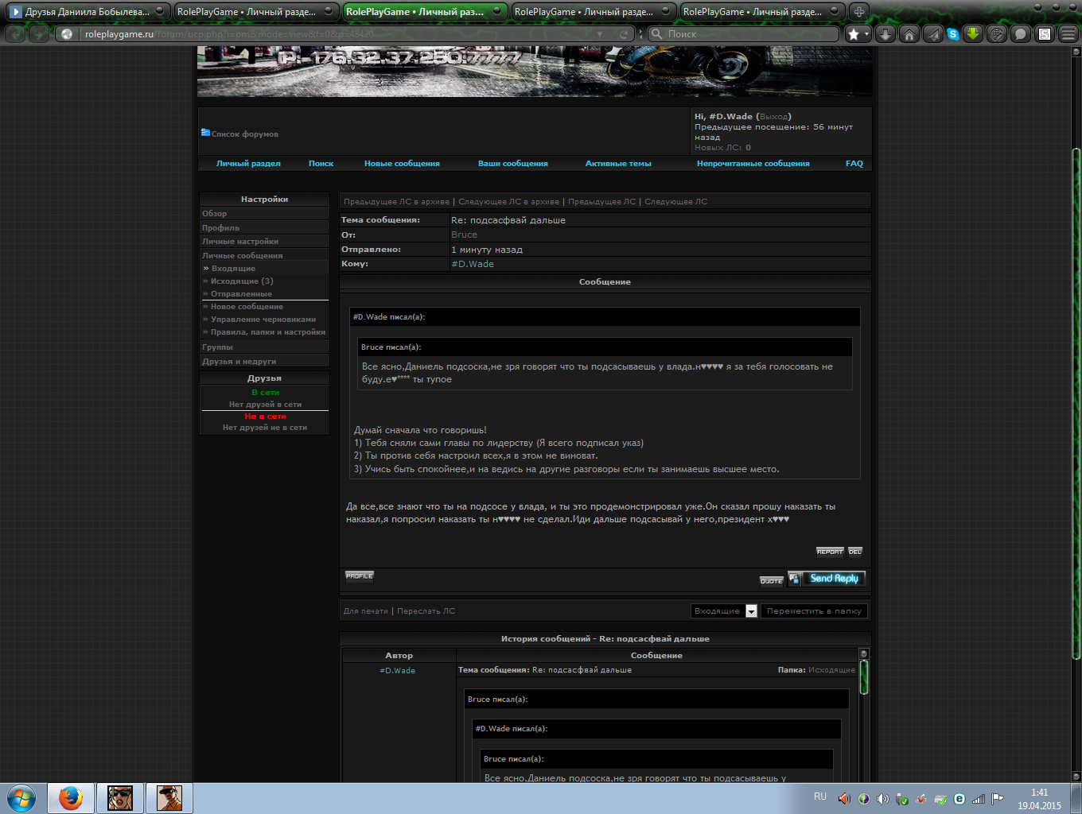Click the chat bubble toolbar icon
Image resolution: width=1082 pixels, height=814 pixels.
1021,34
